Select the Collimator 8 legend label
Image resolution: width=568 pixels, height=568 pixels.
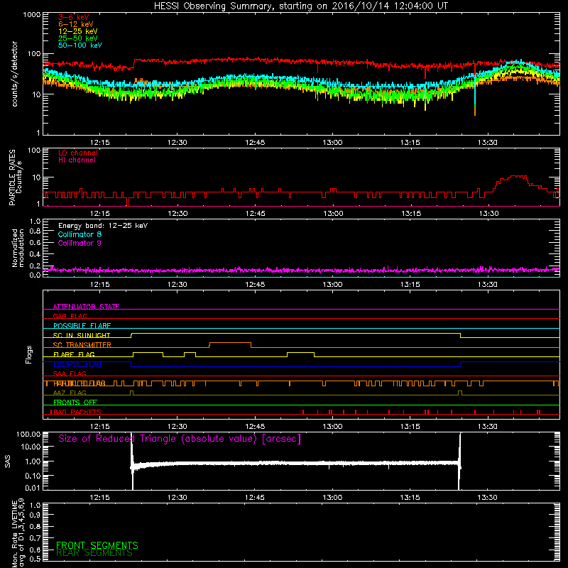[80, 234]
